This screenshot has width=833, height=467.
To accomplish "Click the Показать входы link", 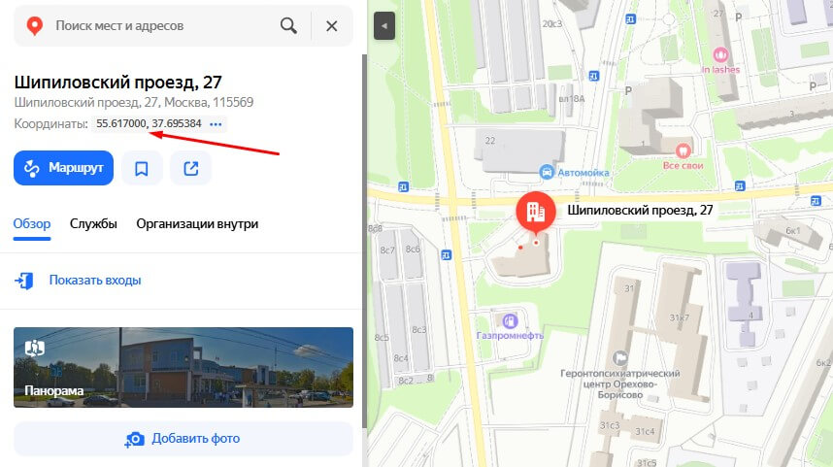I will click(95, 280).
